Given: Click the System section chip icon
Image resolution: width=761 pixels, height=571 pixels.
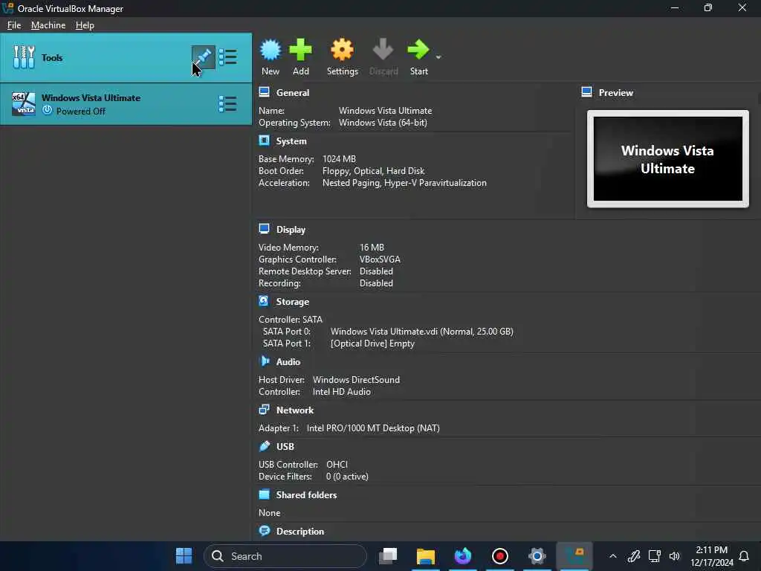Looking at the screenshot, I should (x=264, y=141).
